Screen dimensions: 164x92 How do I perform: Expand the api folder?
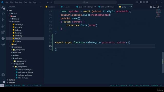15,44
